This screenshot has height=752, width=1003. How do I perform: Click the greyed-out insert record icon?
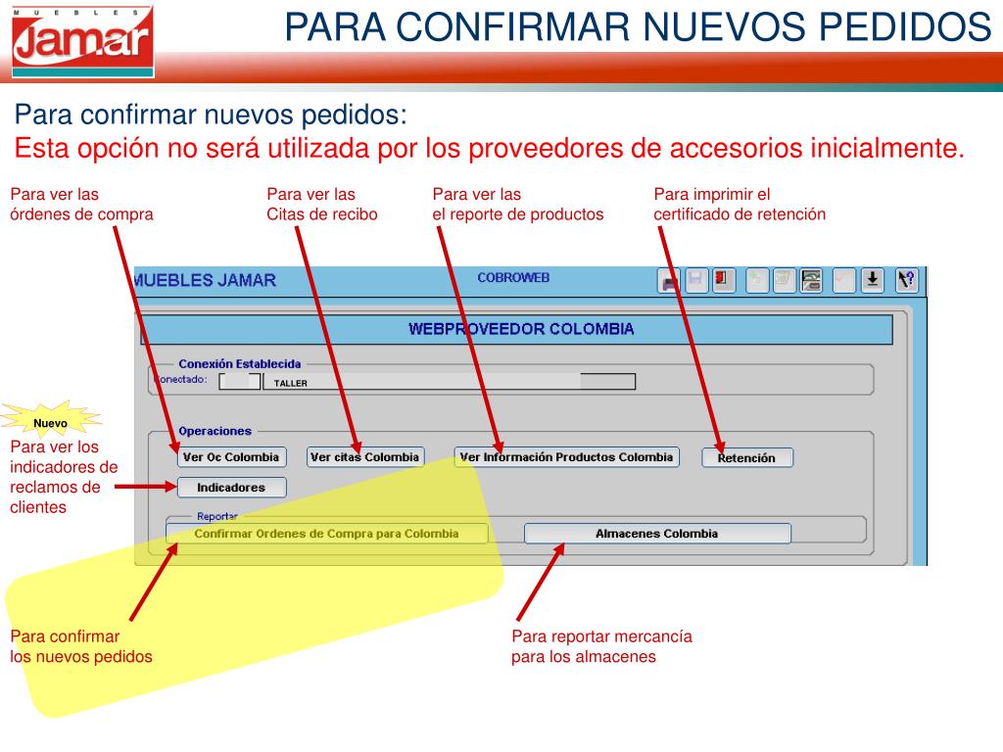pyautogui.click(x=757, y=280)
